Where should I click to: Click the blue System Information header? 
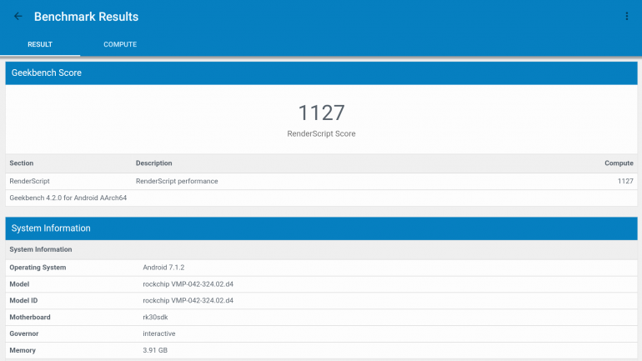(x=51, y=228)
